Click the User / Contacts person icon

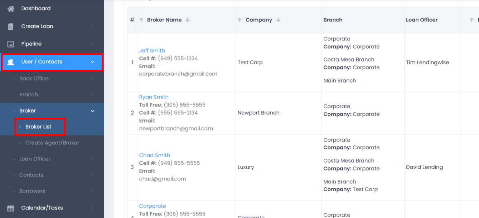(11, 62)
